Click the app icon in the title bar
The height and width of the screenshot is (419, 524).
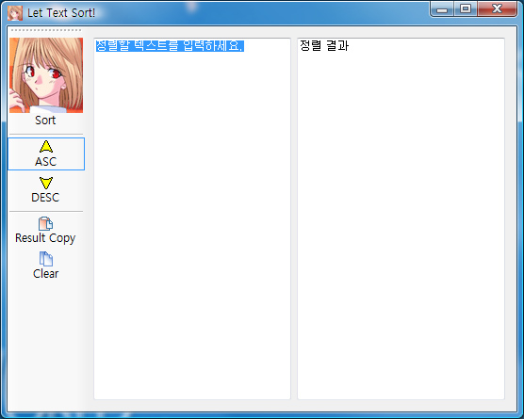(x=15, y=13)
